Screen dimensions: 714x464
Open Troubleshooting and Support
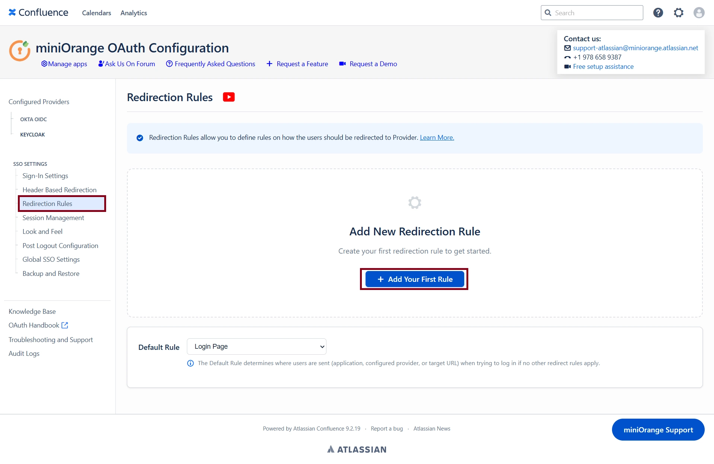pyautogui.click(x=51, y=340)
